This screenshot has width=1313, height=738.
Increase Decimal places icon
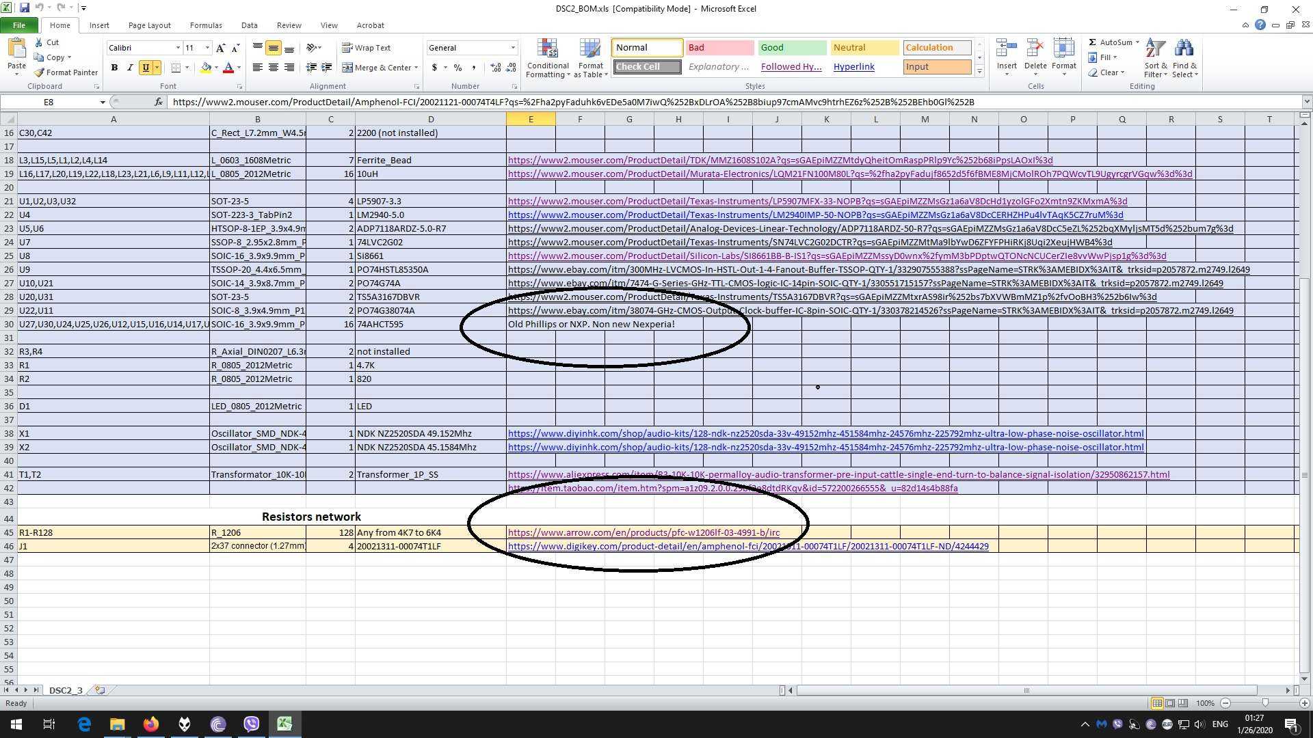click(x=495, y=68)
